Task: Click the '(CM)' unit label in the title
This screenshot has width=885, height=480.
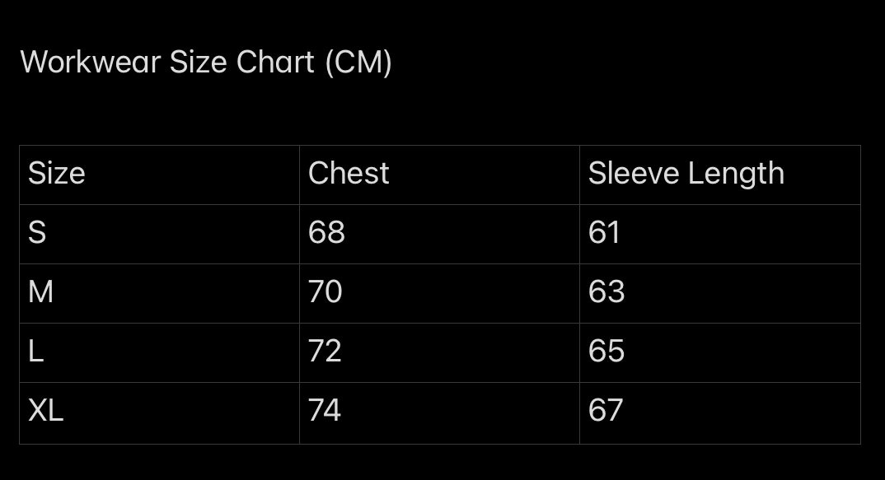Action: (358, 62)
